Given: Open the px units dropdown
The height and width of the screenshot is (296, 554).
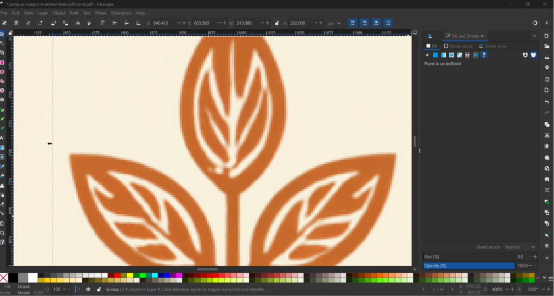Looking at the screenshot, I should pyautogui.click(x=334, y=23).
